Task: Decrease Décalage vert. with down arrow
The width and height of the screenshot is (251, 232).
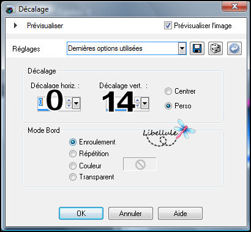Action: coord(137,105)
